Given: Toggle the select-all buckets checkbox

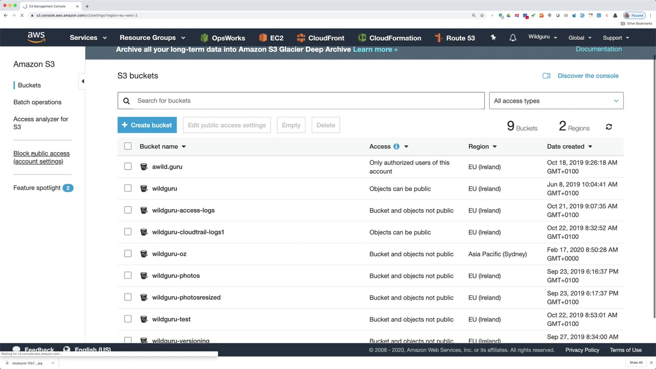Looking at the screenshot, I should point(128,146).
